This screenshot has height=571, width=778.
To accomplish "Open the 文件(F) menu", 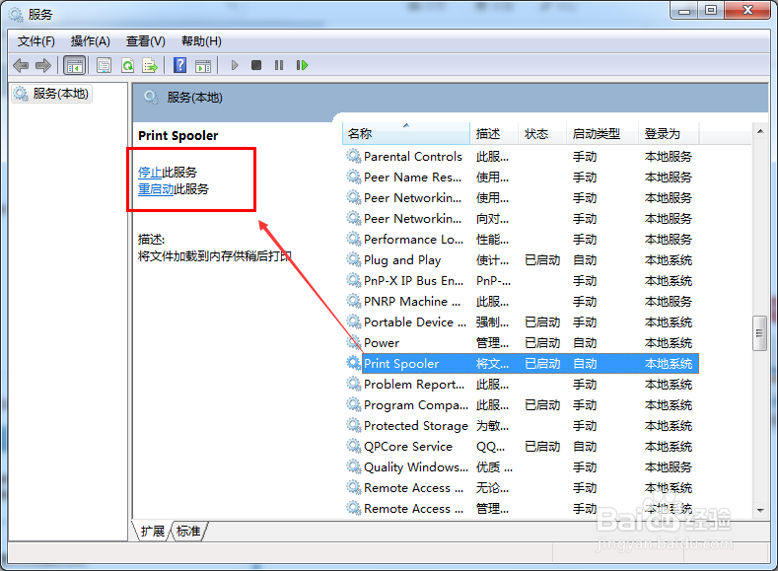I will [x=36, y=41].
